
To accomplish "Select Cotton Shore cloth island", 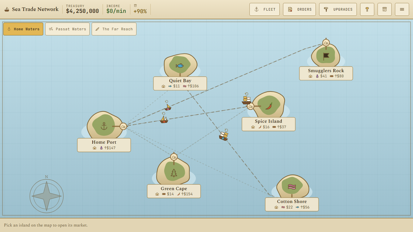I will [292, 187].
